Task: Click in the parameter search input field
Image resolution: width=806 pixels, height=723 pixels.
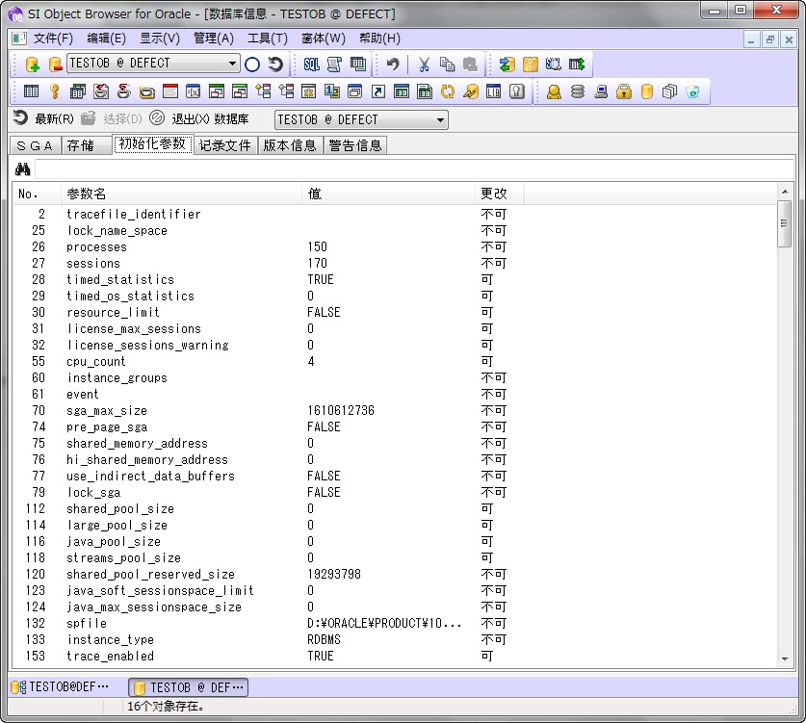Action: tap(414, 169)
